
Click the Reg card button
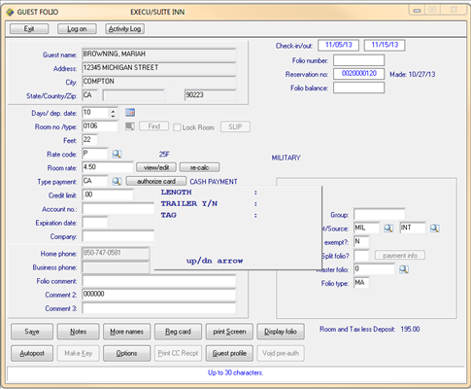(178, 332)
